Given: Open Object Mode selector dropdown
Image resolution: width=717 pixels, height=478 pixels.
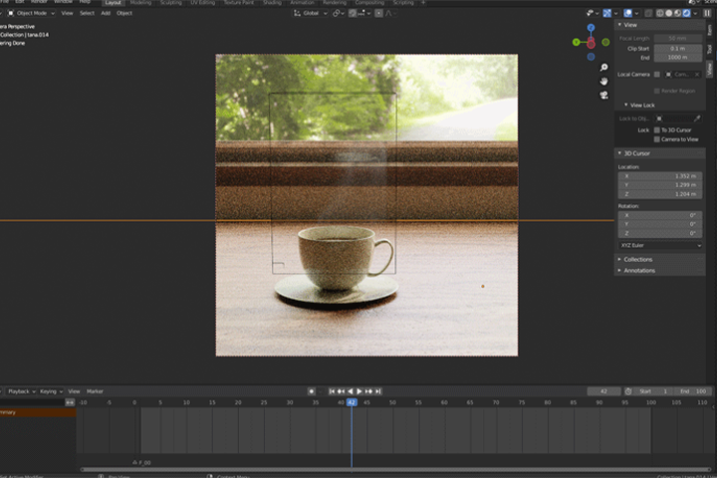Looking at the screenshot, I should [x=31, y=13].
